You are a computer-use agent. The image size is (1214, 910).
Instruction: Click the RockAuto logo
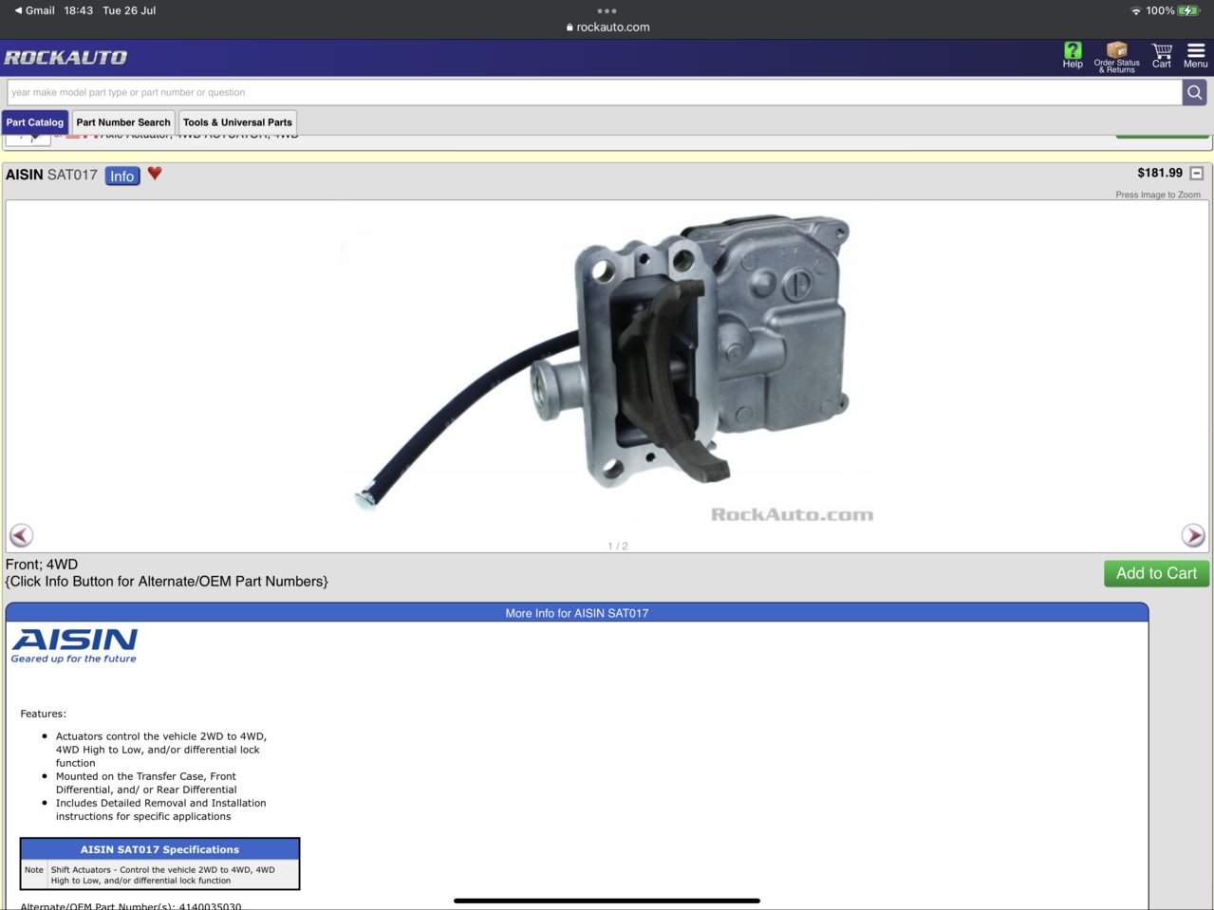tap(65, 58)
